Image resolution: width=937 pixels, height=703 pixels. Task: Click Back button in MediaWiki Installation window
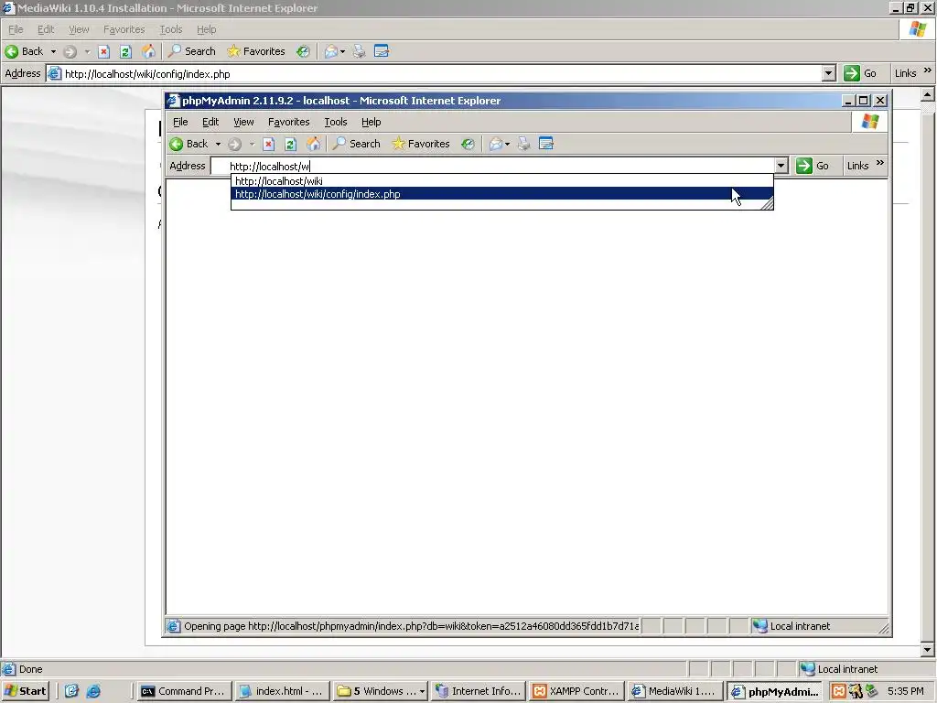(24, 51)
